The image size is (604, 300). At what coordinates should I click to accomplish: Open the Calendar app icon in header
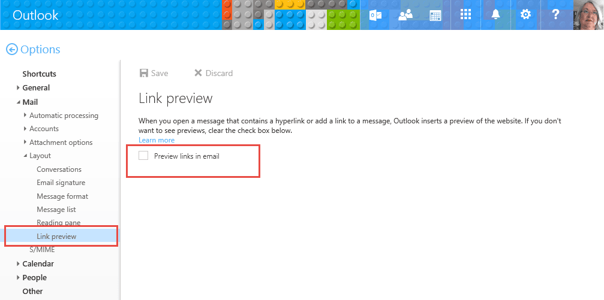[x=435, y=16]
